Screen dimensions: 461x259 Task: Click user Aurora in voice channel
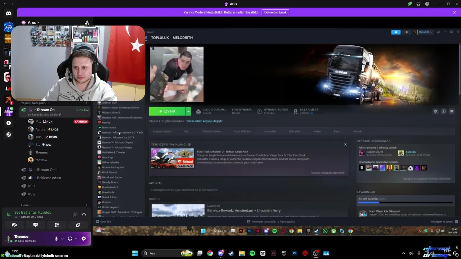pos(40,129)
